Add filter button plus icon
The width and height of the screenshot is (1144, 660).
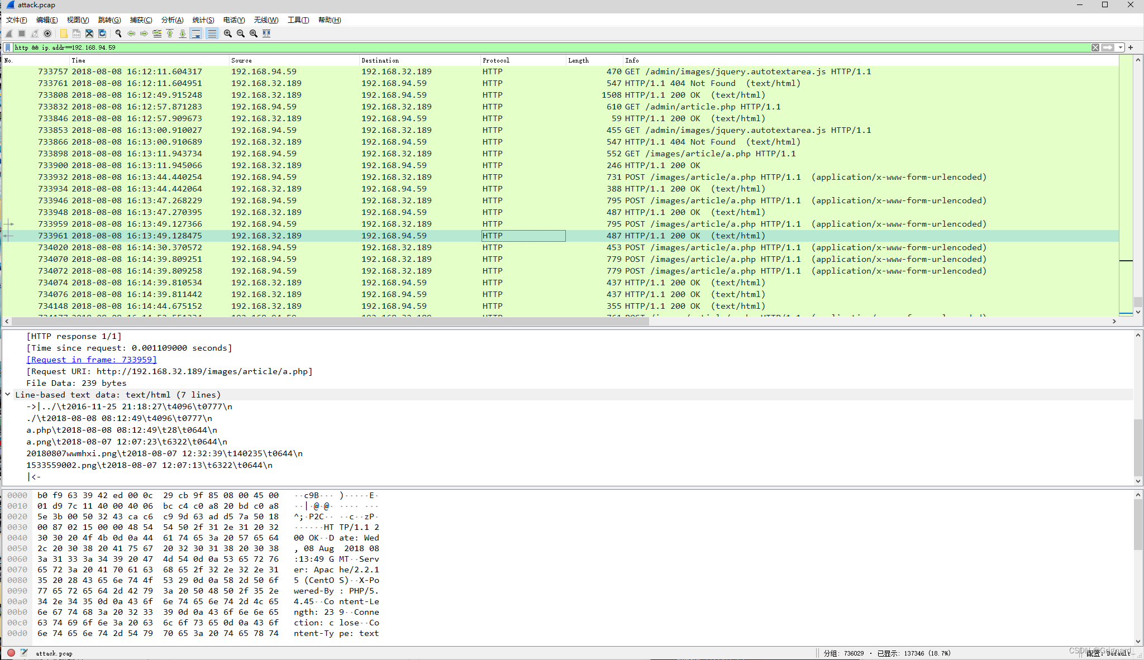point(1131,47)
